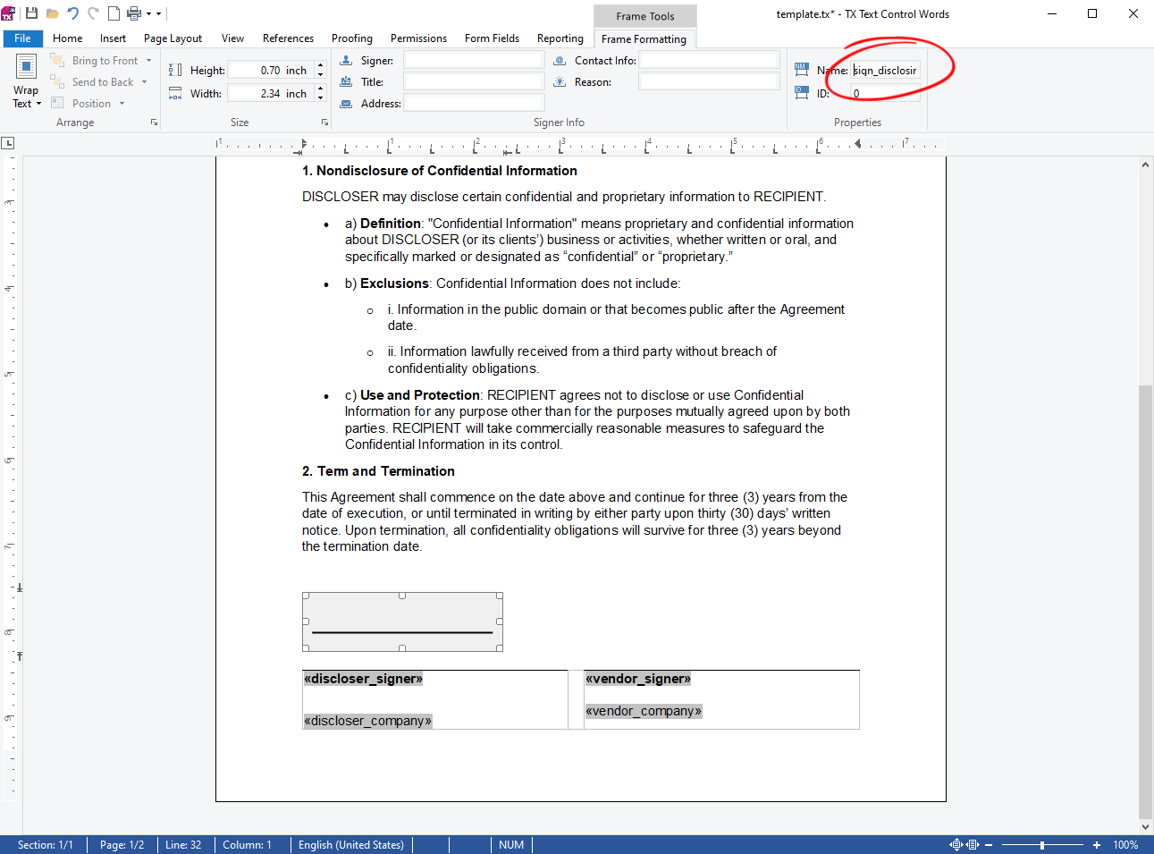Open the Proofing tab
This screenshot has width=1154, height=854.
coord(352,38)
